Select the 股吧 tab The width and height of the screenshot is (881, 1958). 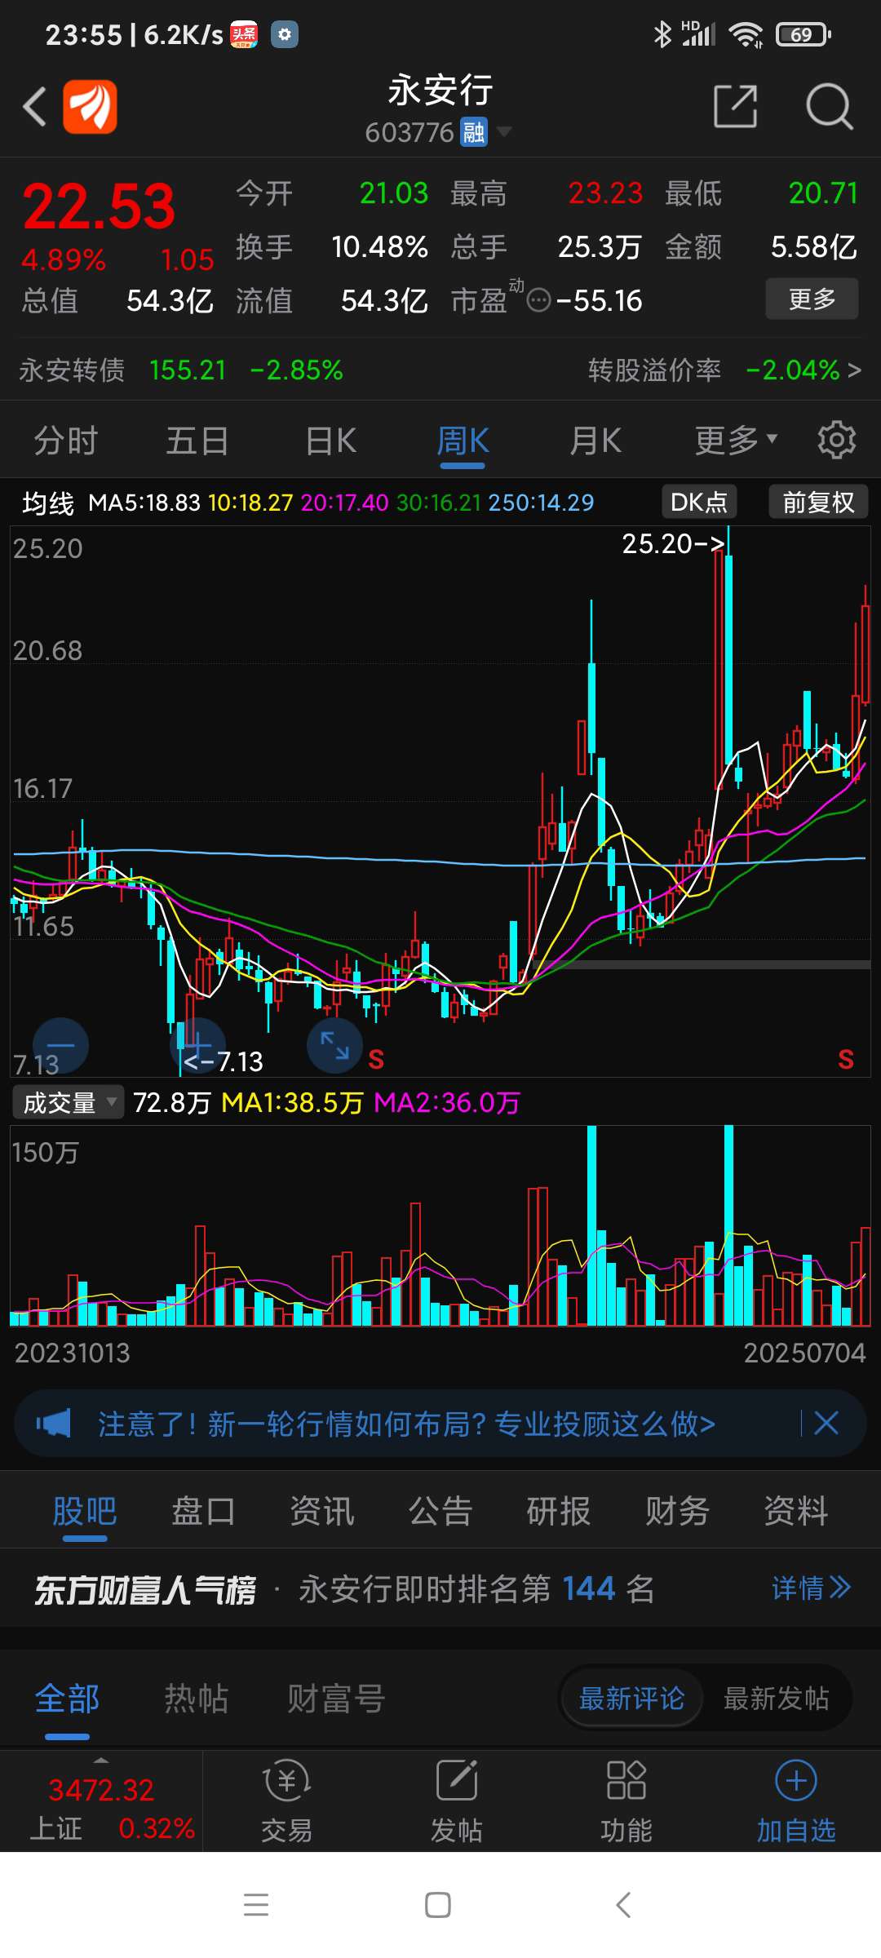coord(85,1512)
